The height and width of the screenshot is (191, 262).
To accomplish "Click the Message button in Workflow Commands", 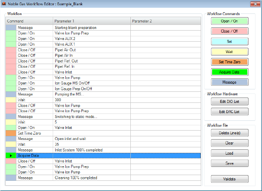I will pos(229,82).
